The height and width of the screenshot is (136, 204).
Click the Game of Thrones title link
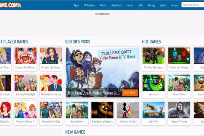tap(179, 121)
